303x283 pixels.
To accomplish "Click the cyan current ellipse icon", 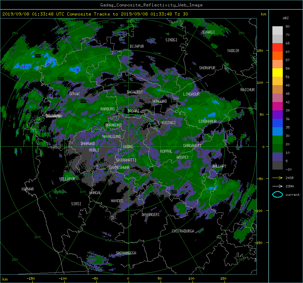I will 277,194.
